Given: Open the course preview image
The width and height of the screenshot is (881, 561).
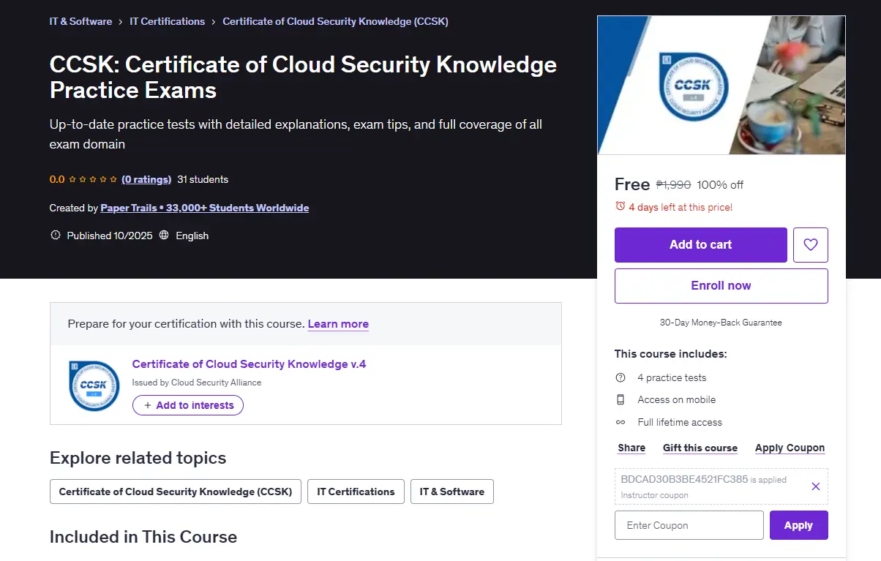Looking at the screenshot, I should 721,86.
